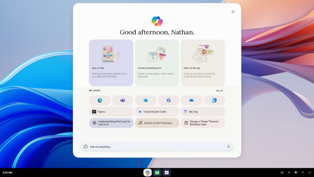Open the Microsoft Store shortcut icon

(214, 100)
